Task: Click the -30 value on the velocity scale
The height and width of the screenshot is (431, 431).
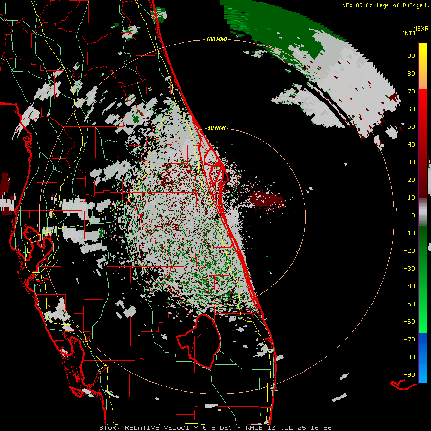Action: click(x=409, y=269)
